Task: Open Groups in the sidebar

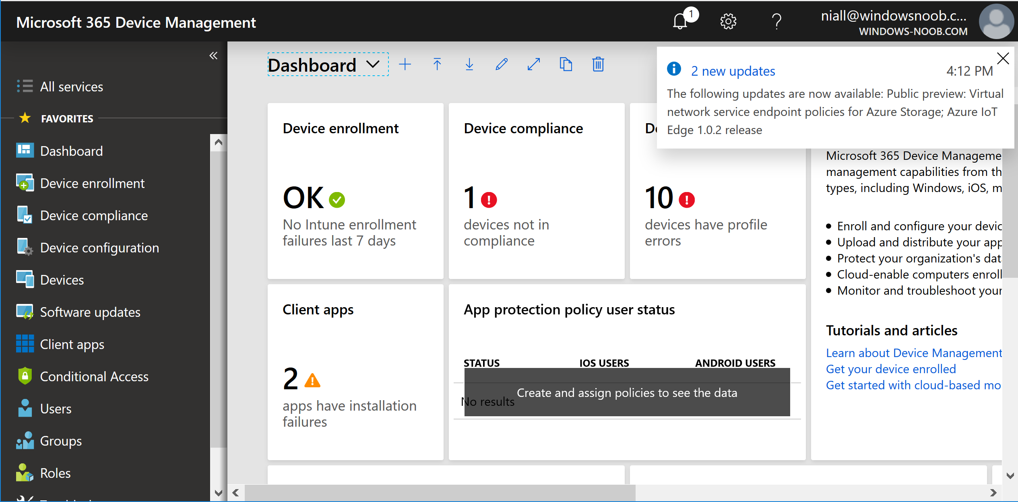Action: (61, 441)
